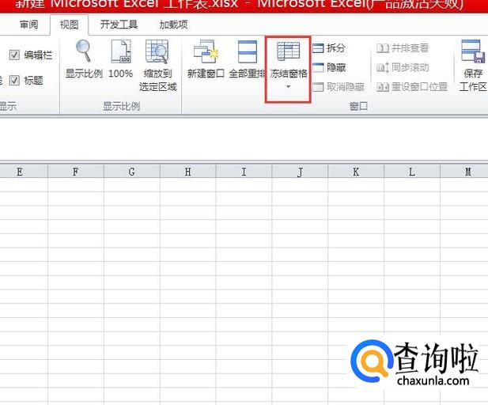Switch to the Review (审阅) tab
488x405 pixels.
coord(28,25)
